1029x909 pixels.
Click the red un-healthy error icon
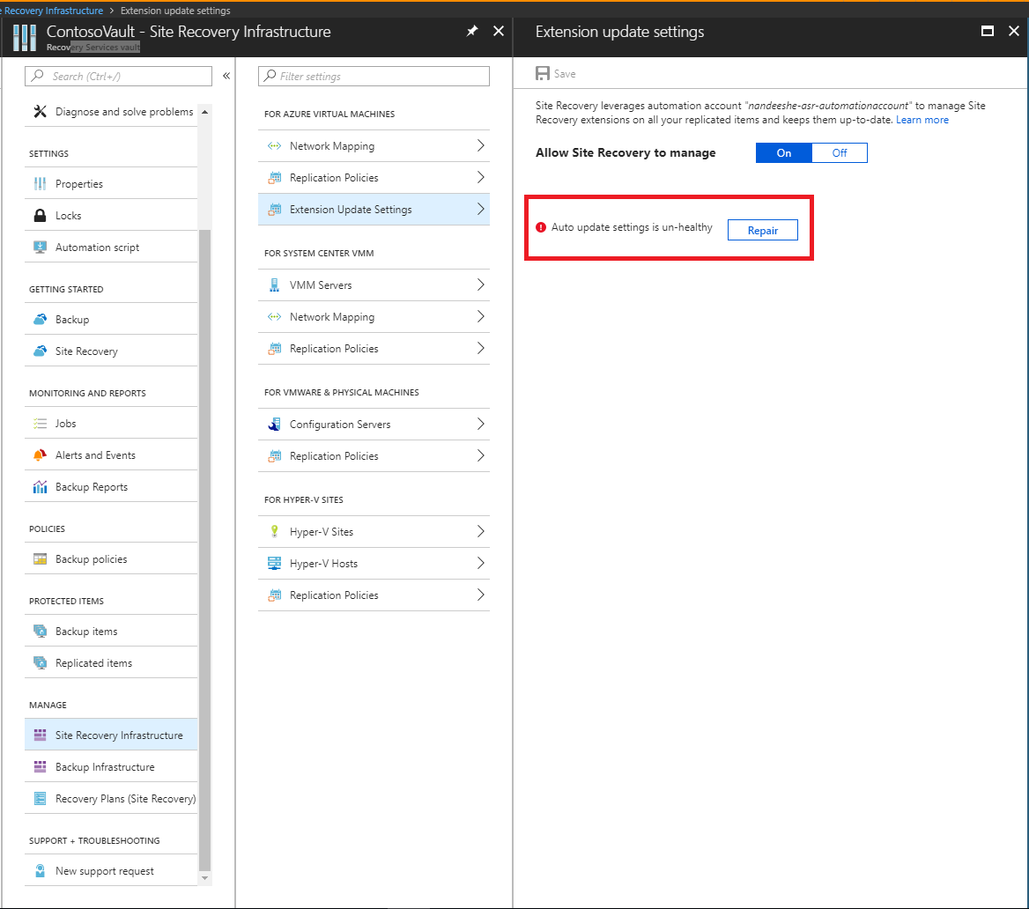[541, 227]
